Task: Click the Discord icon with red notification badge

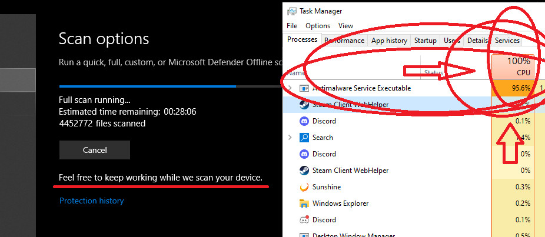Action: 304,219
